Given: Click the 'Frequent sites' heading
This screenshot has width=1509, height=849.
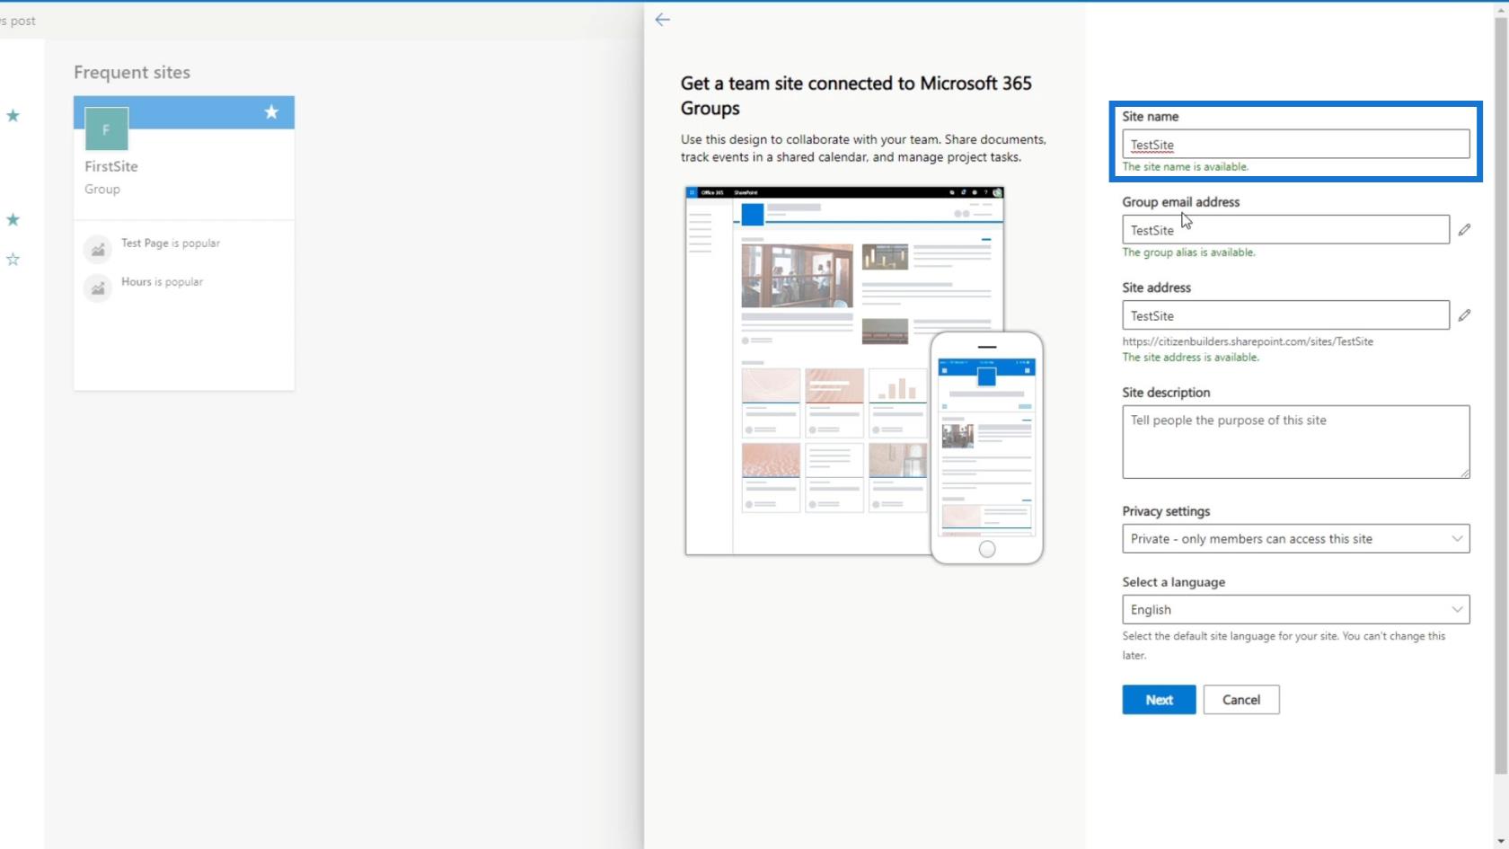Looking at the screenshot, I should point(132,73).
